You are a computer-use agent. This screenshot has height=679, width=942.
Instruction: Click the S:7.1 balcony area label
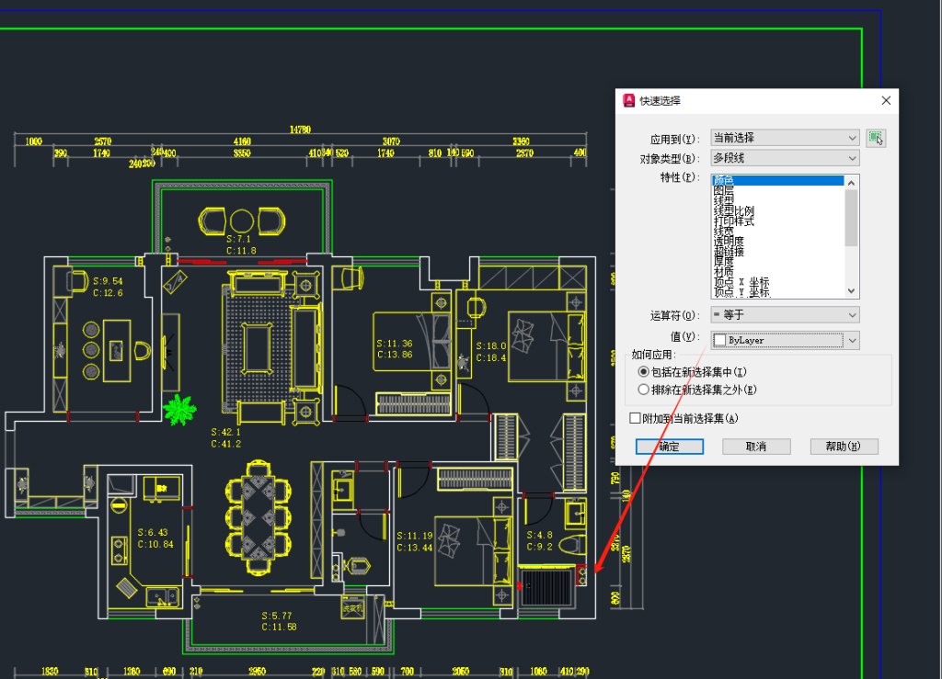238,239
